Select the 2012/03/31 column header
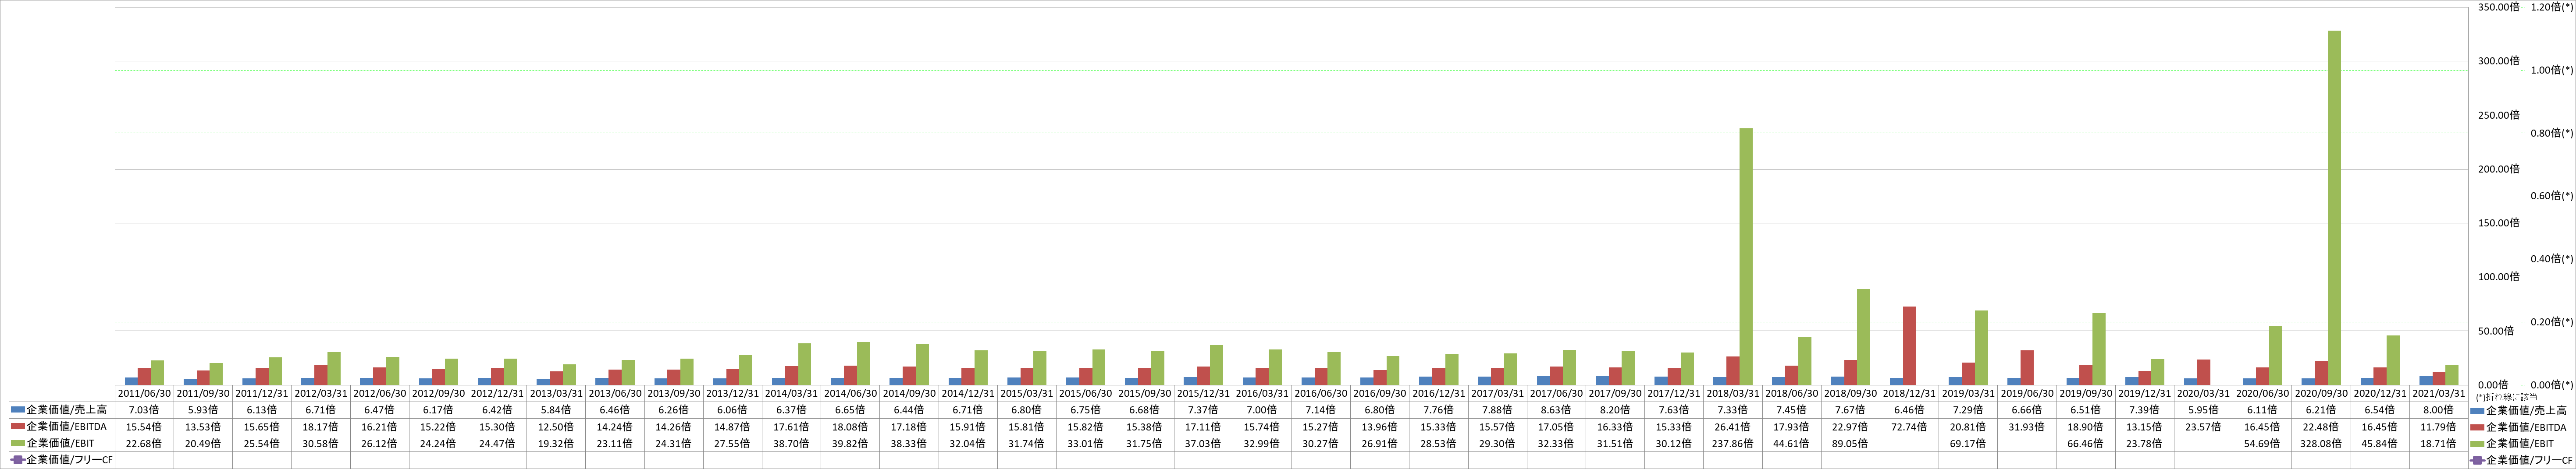Screen dimensions: 2576x469 [x=321, y=393]
